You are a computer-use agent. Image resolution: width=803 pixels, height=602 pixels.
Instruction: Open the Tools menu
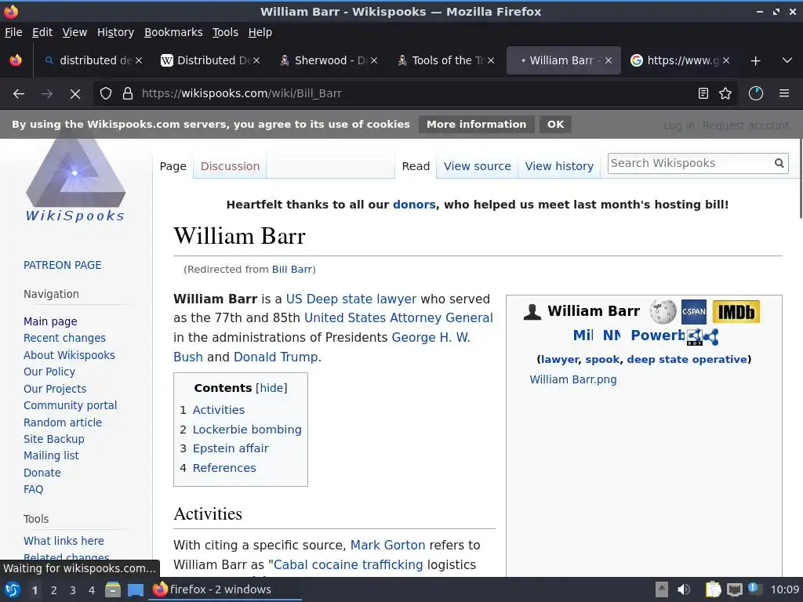(225, 32)
